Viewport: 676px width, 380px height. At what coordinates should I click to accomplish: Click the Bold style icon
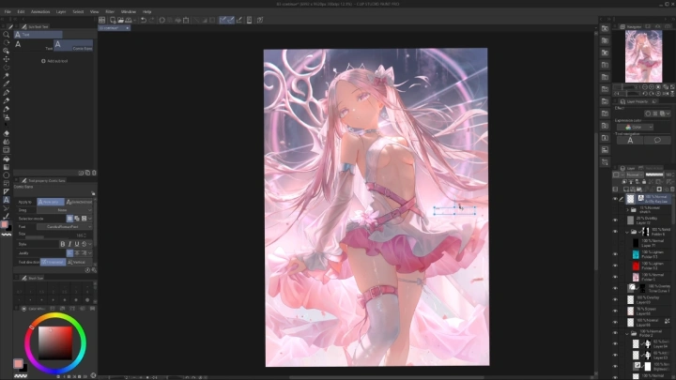click(x=63, y=244)
